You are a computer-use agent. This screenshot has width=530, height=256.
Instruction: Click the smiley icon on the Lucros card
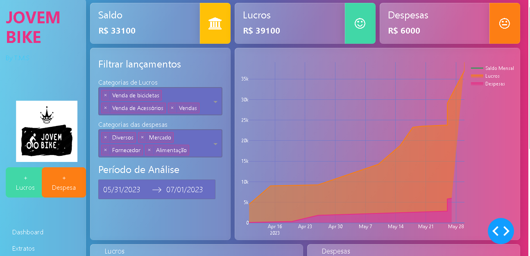(360, 23)
